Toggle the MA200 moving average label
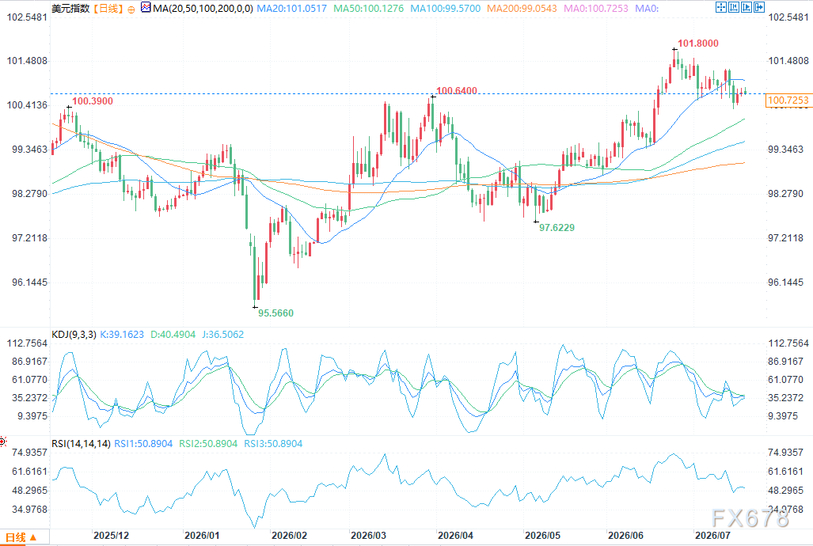This screenshot has width=813, height=546. (522, 8)
